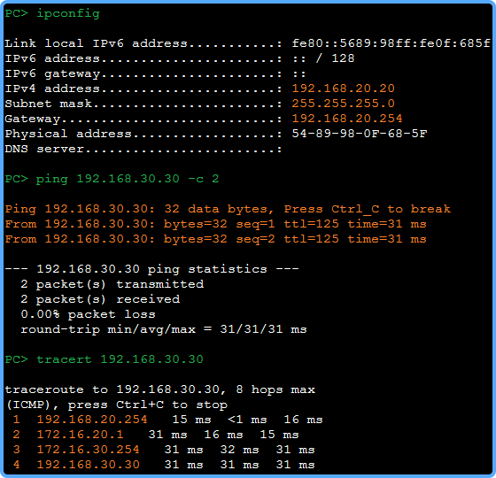Select traceroute hop 2 address 172.16.20.1

[x=80, y=435]
